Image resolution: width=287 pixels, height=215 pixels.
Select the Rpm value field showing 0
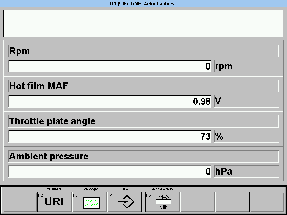coord(110,66)
